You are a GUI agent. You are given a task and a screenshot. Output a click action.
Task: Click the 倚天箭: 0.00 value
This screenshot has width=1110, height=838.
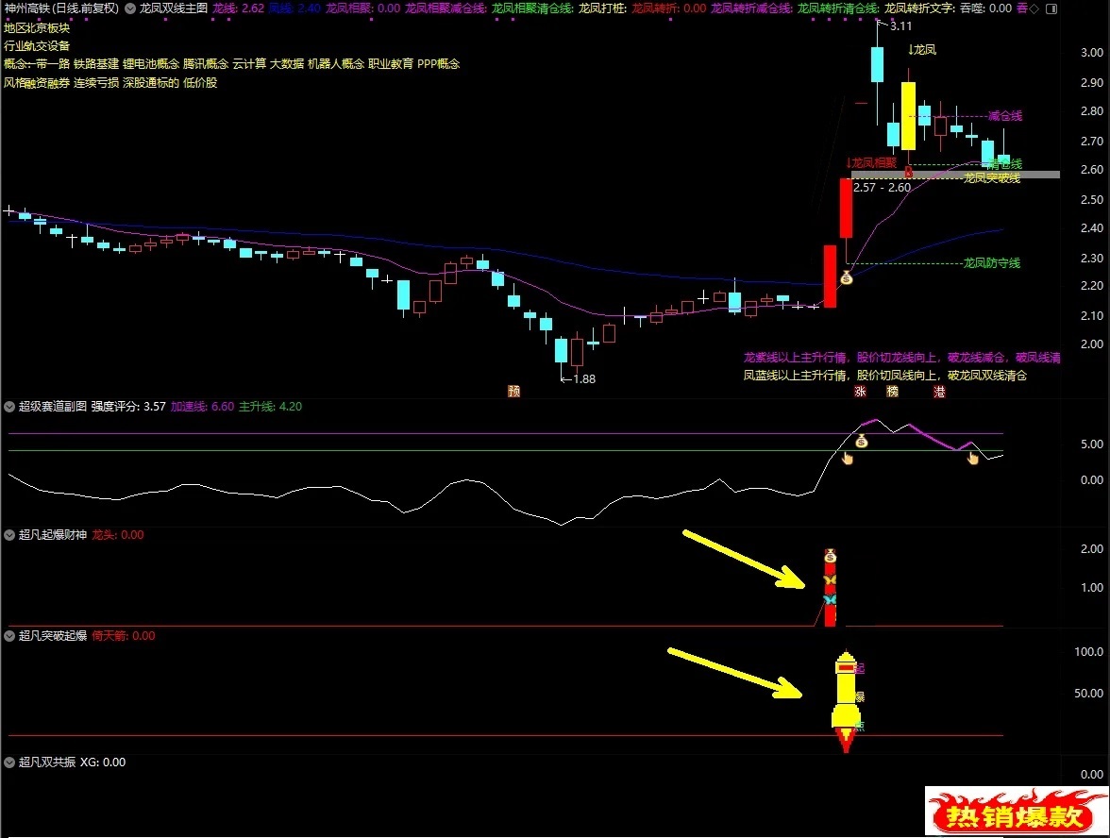point(123,636)
